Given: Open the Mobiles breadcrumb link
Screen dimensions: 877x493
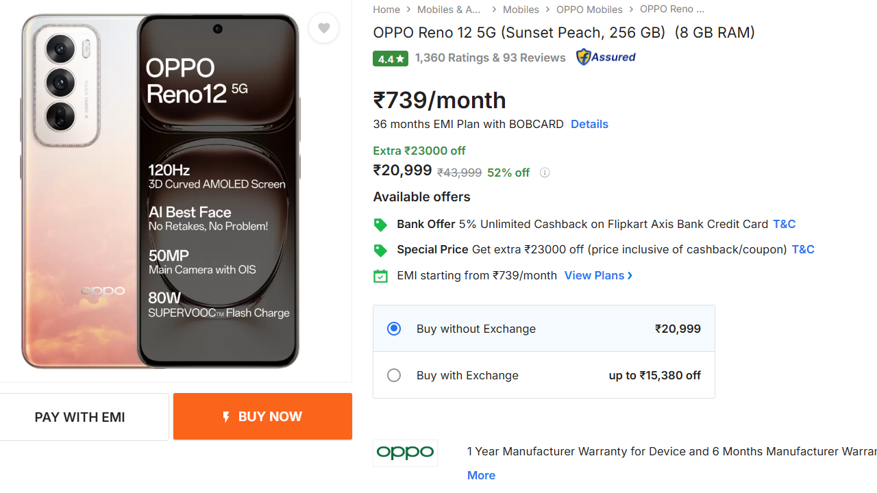Looking at the screenshot, I should tap(521, 10).
